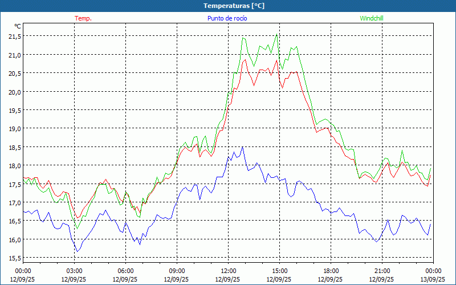Select the 21,5 y-axis label
456x285 pixels.
pos(15,36)
